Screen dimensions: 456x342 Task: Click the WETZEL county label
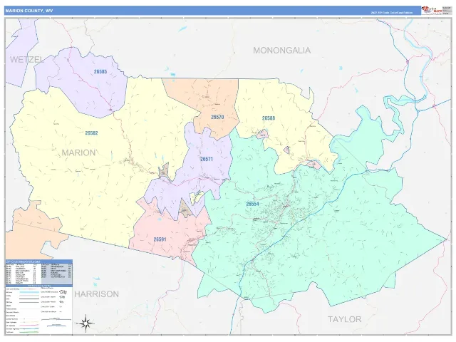[27, 60]
